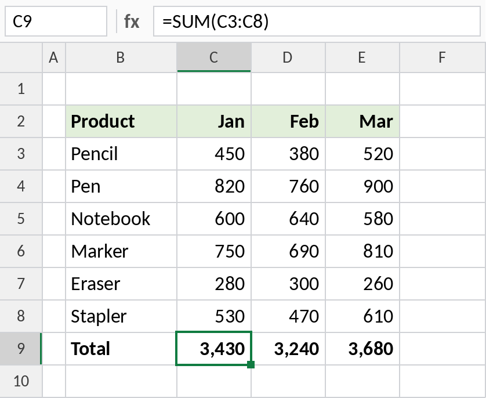Select row 4 header

point(21,186)
